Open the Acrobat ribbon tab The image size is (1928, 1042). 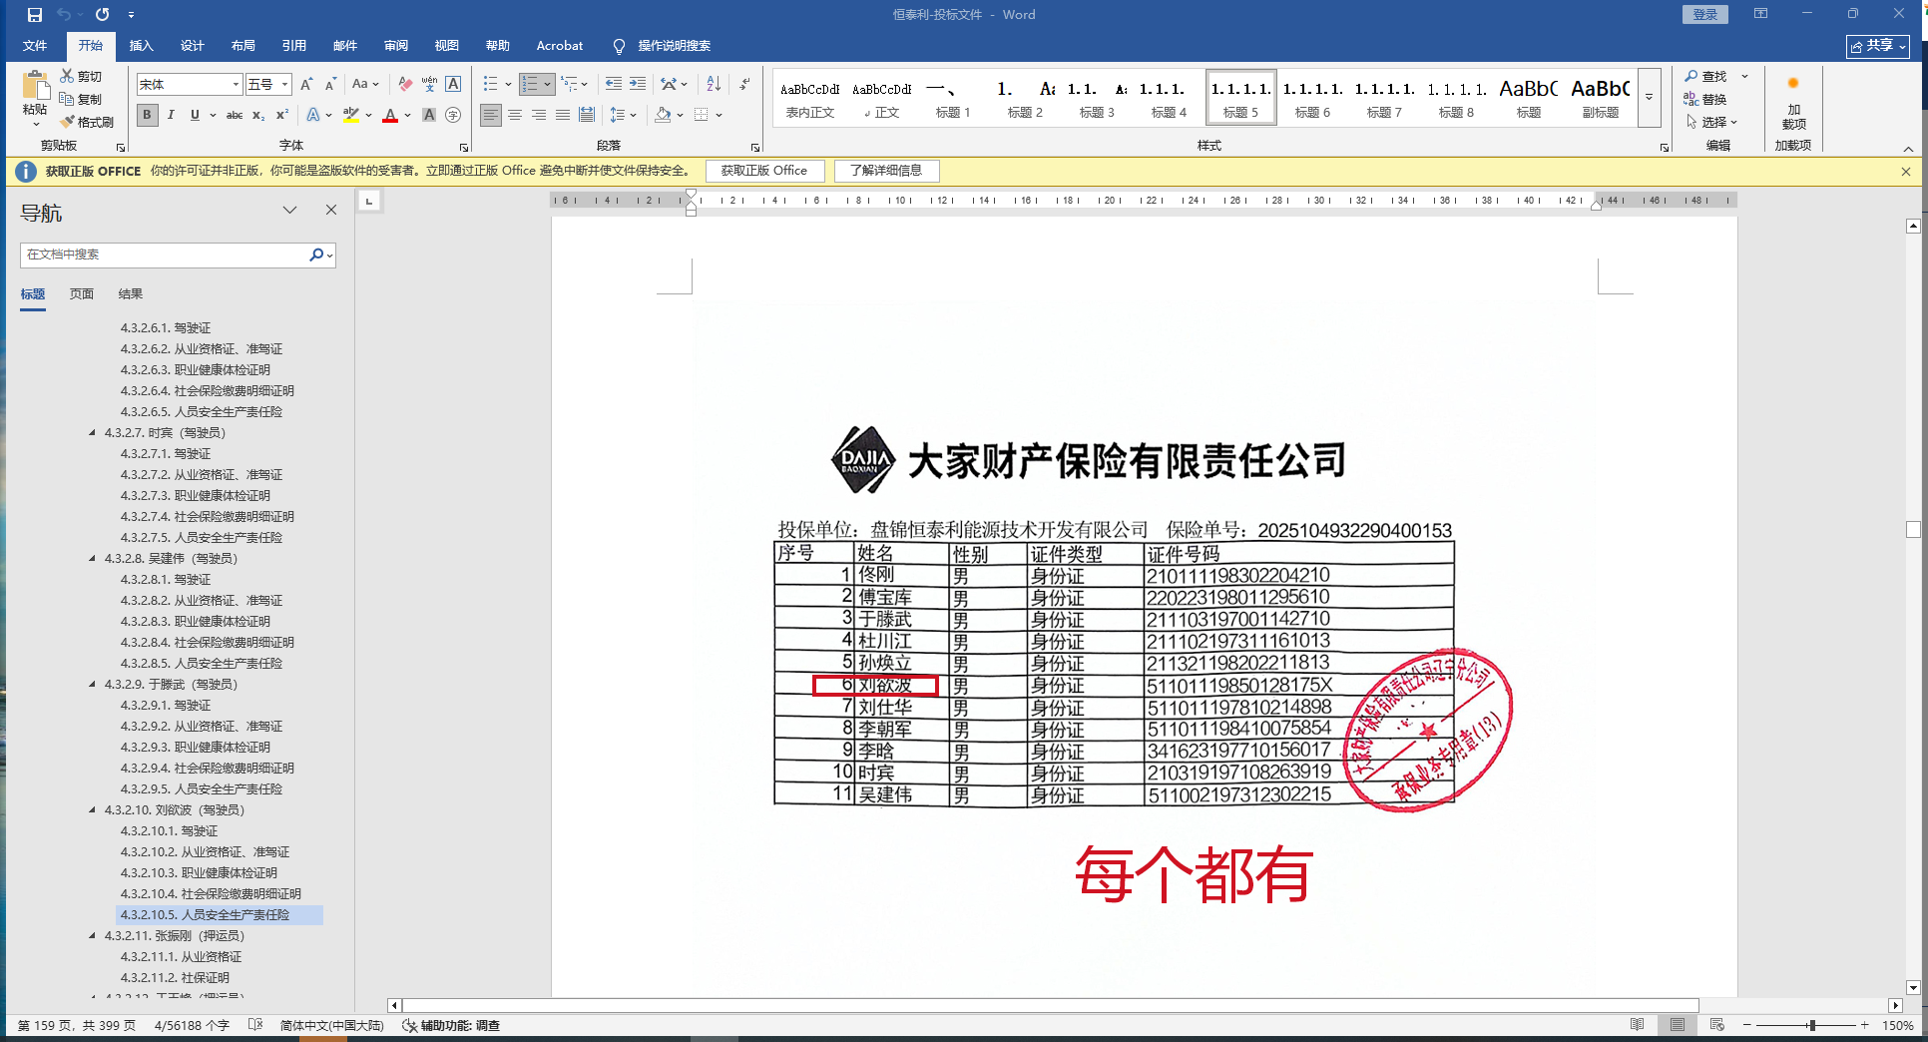tap(560, 46)
